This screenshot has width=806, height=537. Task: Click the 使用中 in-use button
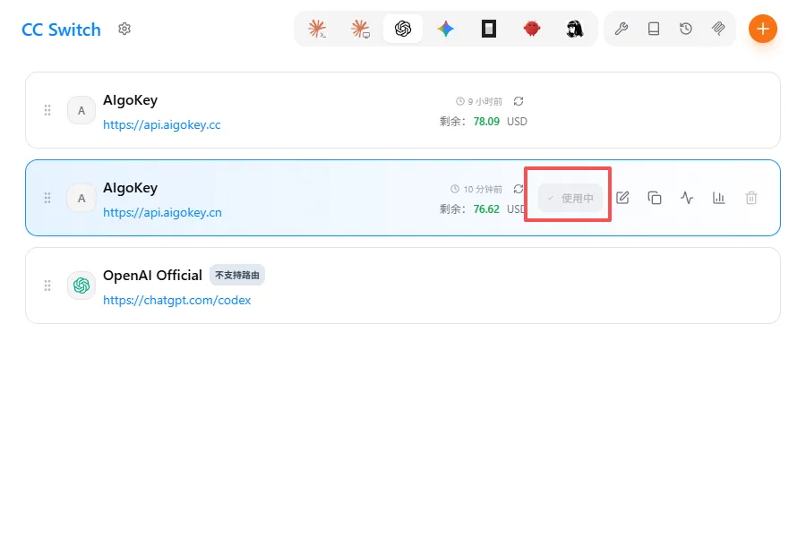click(570, 198)
